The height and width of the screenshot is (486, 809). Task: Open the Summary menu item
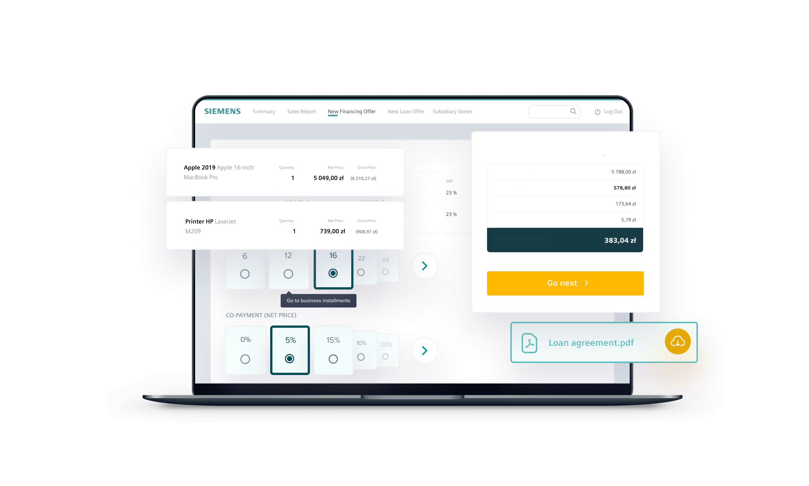263,111
